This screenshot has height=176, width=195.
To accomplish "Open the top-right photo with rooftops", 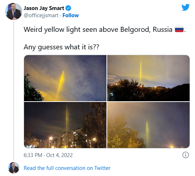I will (148, 78).
